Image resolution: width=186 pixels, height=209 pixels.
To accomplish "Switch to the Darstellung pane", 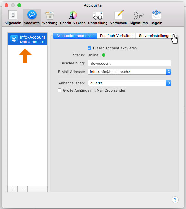I will tap(98, 17).
